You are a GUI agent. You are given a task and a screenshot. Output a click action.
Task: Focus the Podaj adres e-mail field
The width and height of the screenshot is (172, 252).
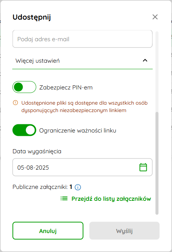(x=82, y=39)
